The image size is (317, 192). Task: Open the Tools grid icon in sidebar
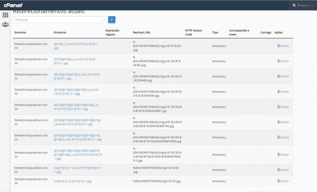click(5, 15)
